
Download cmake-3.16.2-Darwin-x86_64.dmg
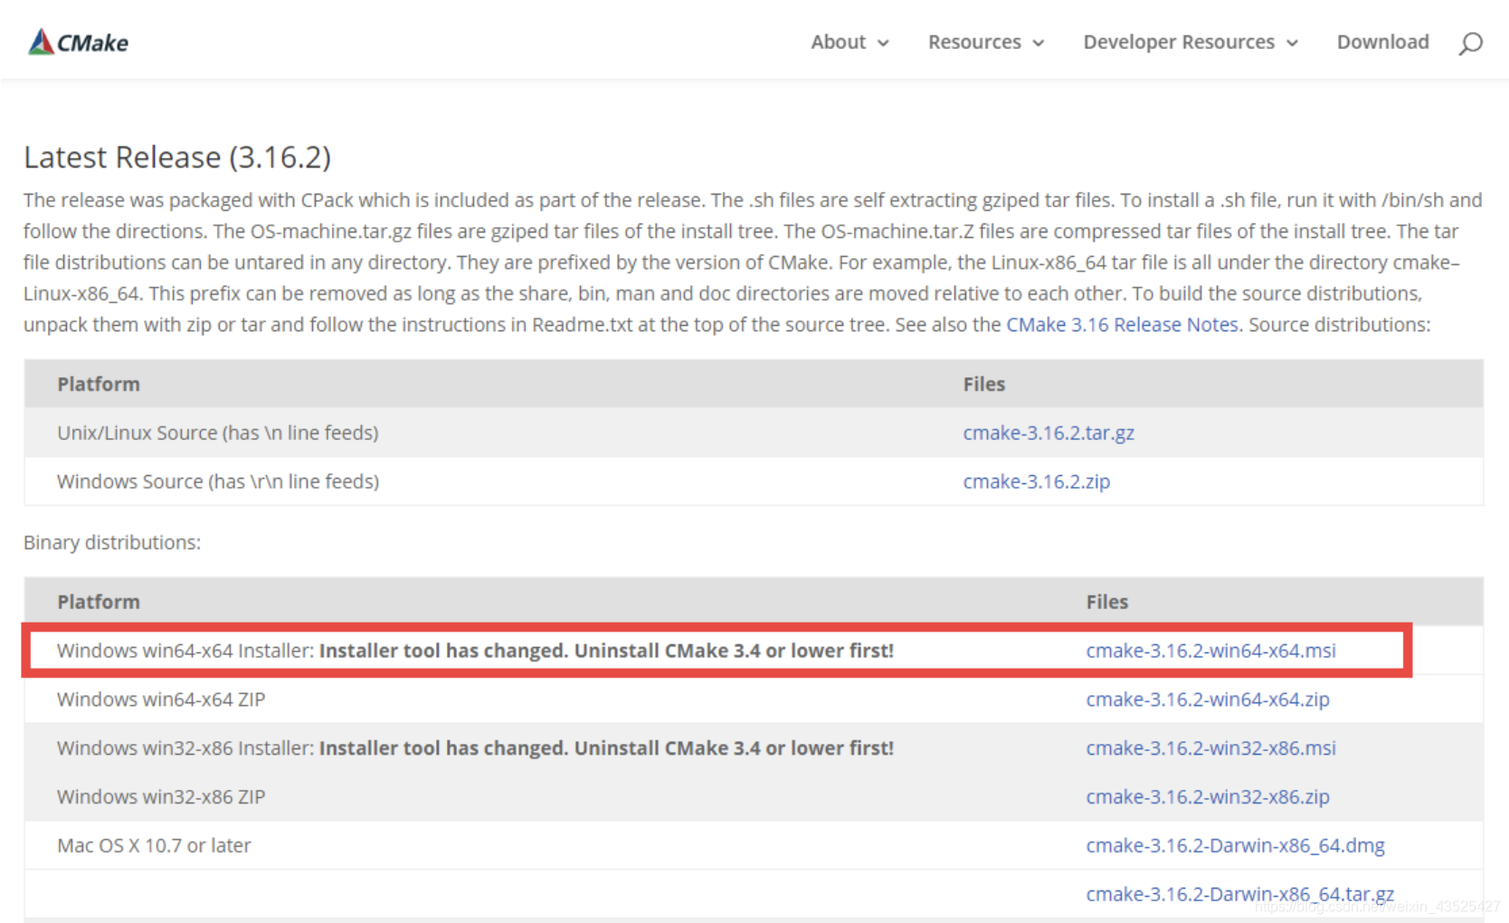pos(1235,846)
